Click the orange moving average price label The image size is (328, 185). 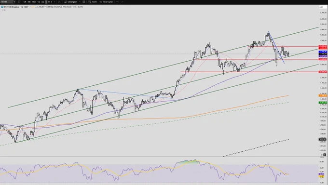click(323, 95)
